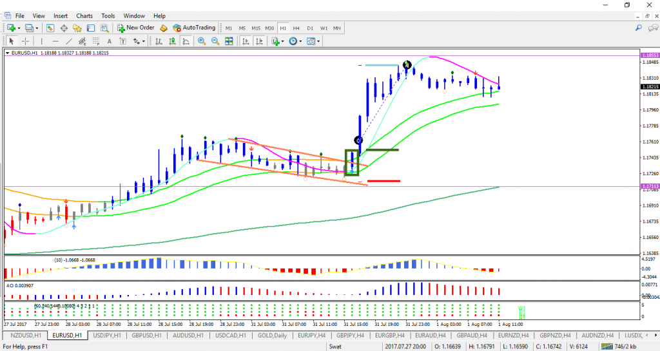Collapse the EURUSD.H1 chart title triangle
The height and width of the screenshot is (351, 660).
tap(8, 53)
